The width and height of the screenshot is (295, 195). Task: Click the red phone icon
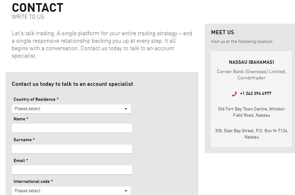coord(234,94)
